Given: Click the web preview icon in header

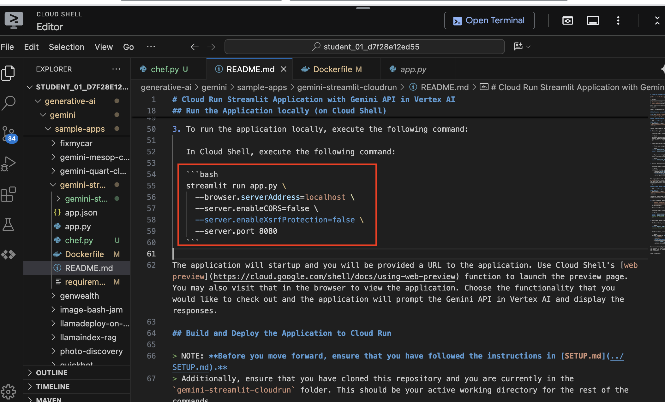Looking at the screenshot, I should click(x=567, y=21).
